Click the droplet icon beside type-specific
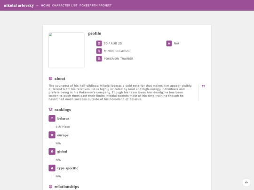 52,168
